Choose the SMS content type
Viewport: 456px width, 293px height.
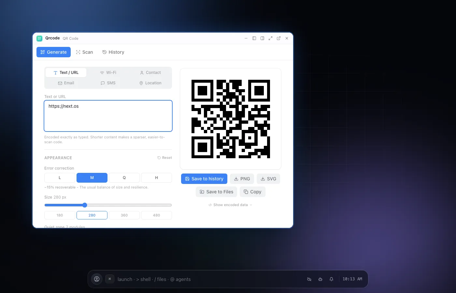tap(108, 83)
